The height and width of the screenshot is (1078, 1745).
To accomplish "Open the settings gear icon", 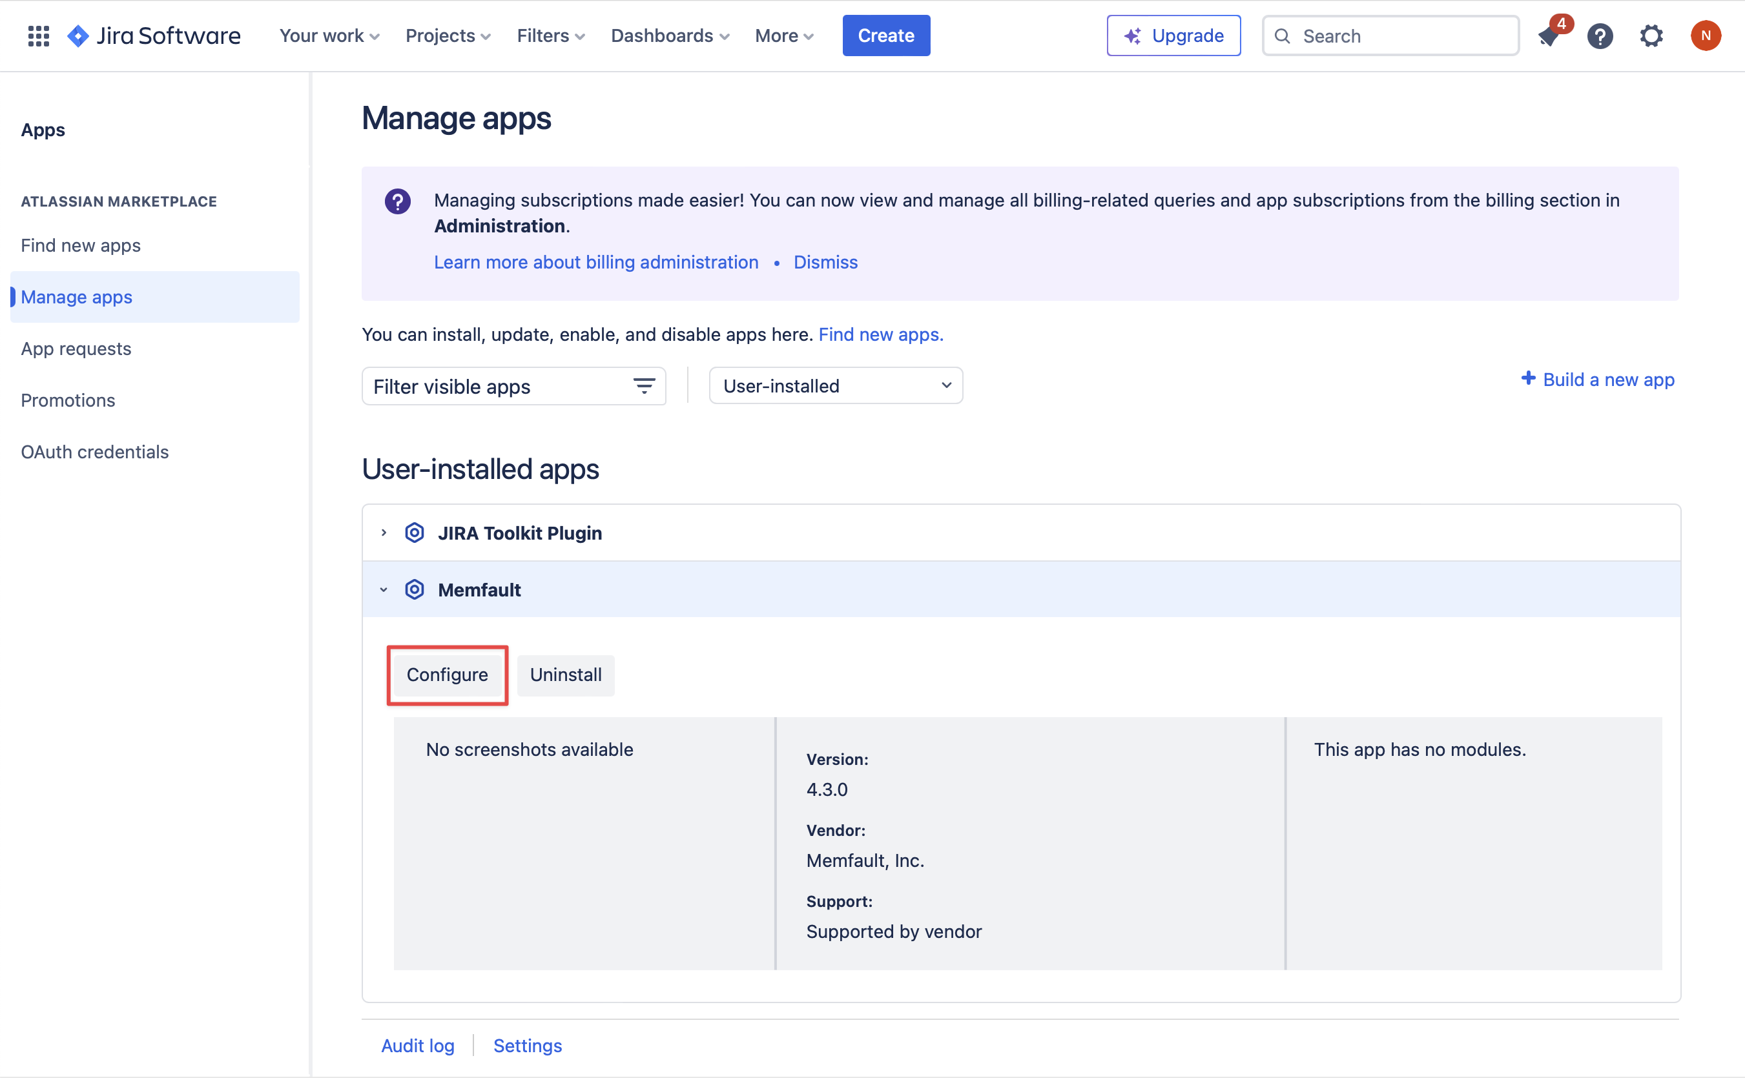I will click(1651, 36).
